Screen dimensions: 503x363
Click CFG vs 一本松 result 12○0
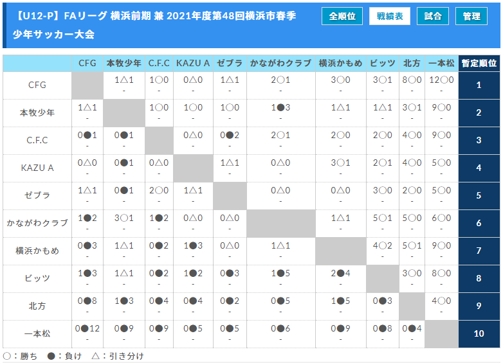click(x=441, y=80)
